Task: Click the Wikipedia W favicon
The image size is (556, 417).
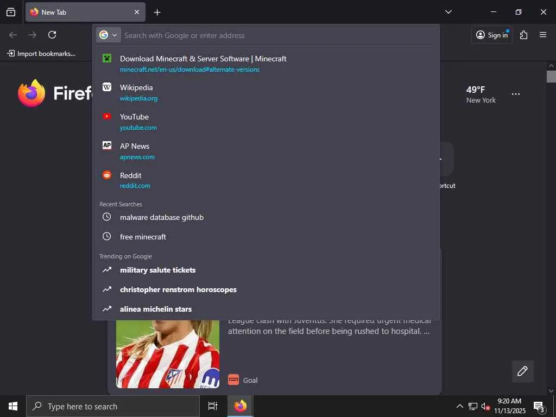Action: (107, 87)
